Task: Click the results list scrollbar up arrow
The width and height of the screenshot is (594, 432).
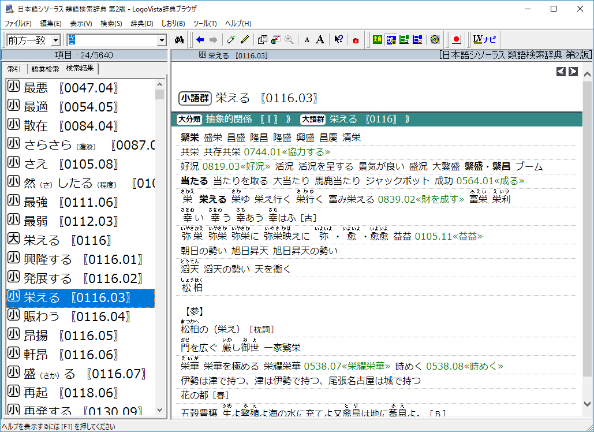Action: pyautogui.click(x=159, y=84)
